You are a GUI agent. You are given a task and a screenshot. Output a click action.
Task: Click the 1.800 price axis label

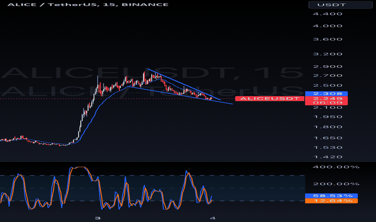pos(328,127)
